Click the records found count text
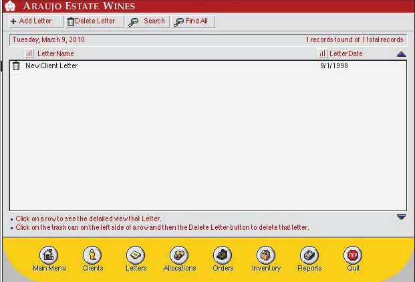415x282 pixels. (x=354, y=39)
